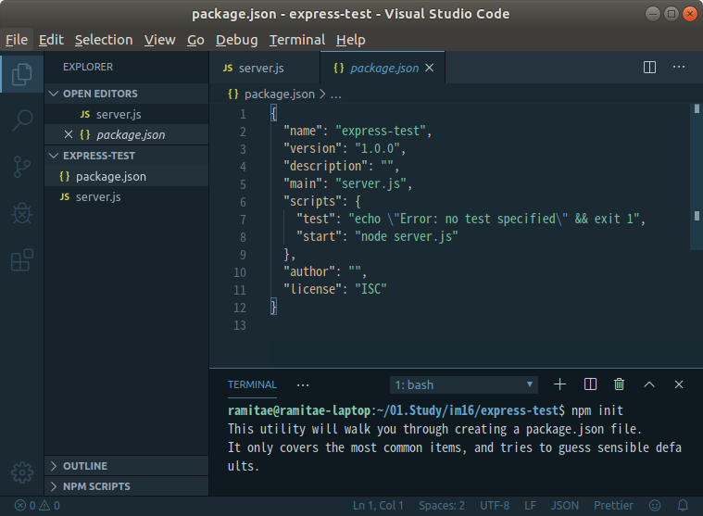
Task: Click line number 12 in the gutter
Action: [240, 308]
